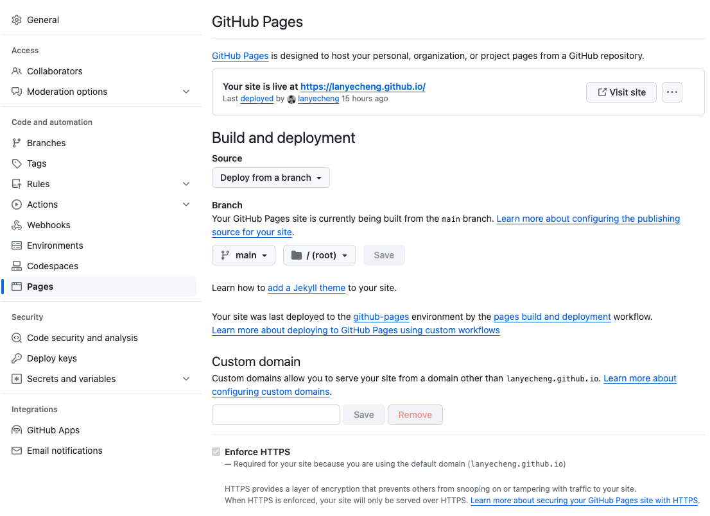This screenshot has width=710, height=516.
Task: Open the Webhooks settings page
Action: point(48,225)
